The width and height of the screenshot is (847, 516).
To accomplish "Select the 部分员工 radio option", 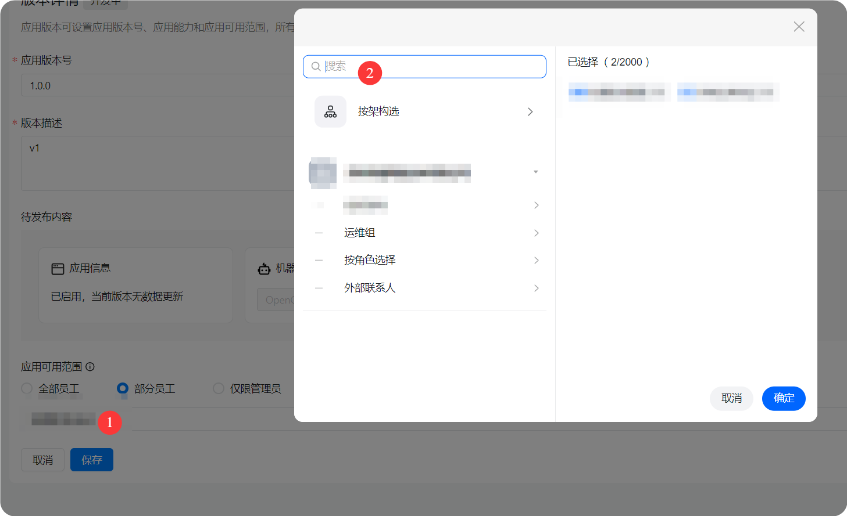I will point(122,389).
